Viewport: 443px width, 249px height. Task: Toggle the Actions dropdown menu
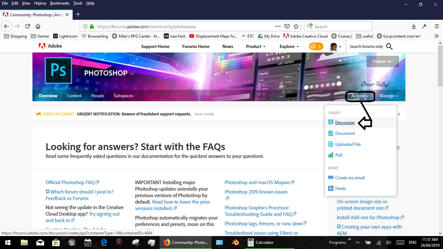360,96
